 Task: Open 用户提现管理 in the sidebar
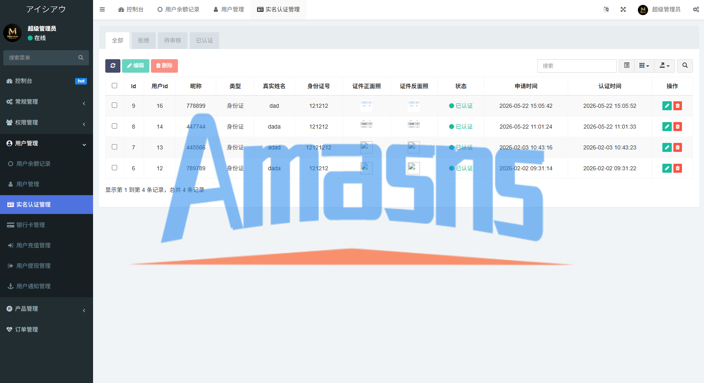47,266
